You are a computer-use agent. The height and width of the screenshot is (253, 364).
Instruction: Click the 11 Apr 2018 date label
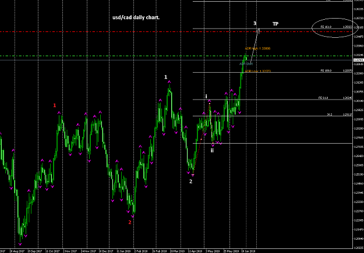(x=195, y=251)
